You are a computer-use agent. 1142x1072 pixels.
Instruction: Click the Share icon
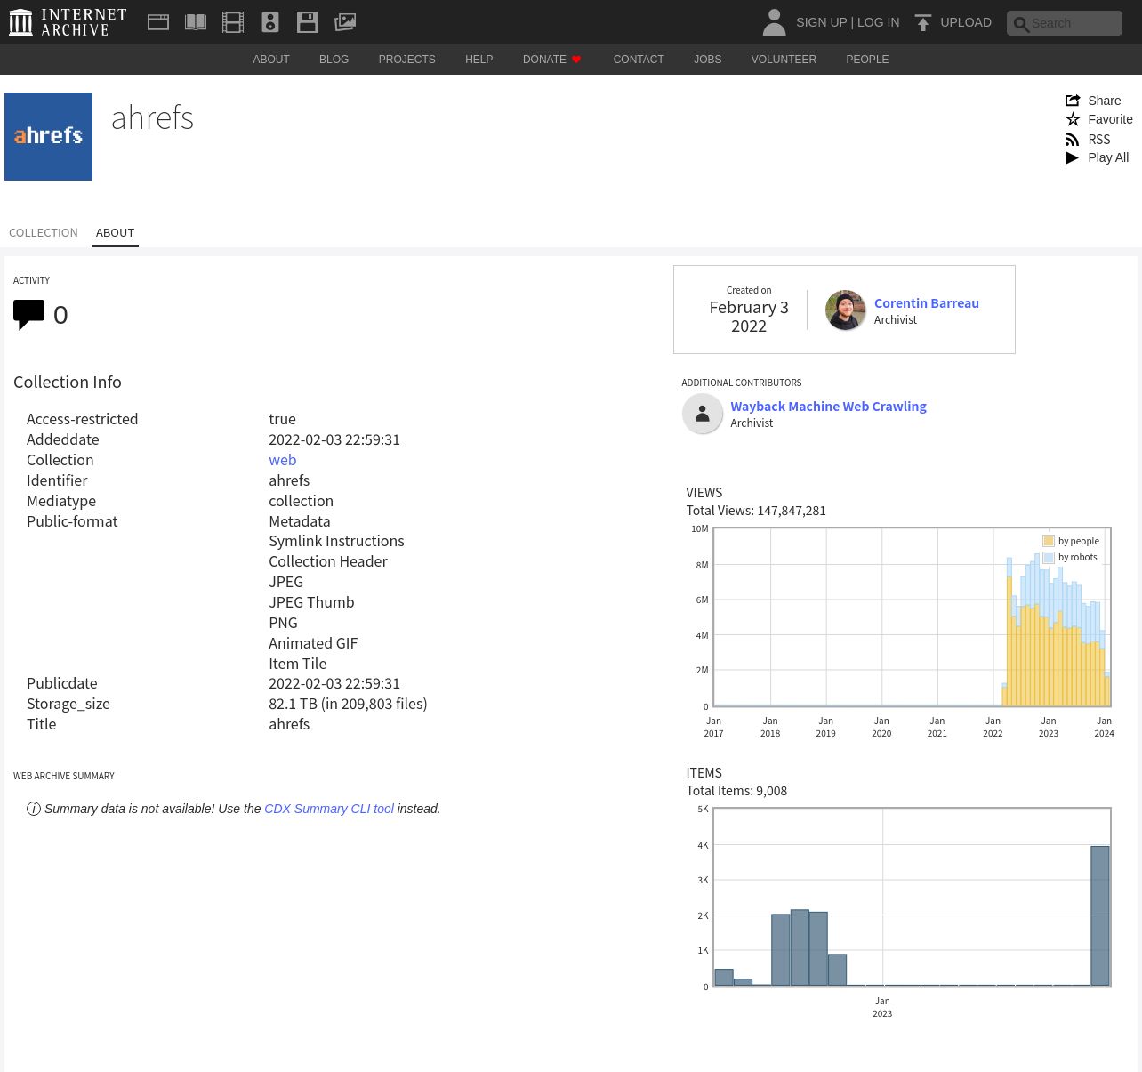pos(1073,101)
